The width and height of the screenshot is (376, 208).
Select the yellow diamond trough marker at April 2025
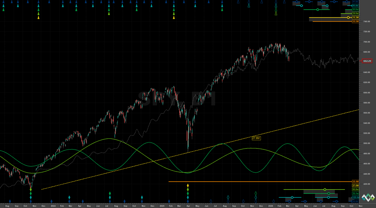tap(188, 185)
